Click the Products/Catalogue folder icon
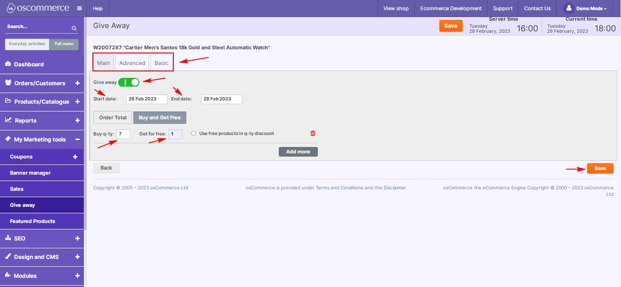Viewport: 621px width, 287px height. point(8,101)
